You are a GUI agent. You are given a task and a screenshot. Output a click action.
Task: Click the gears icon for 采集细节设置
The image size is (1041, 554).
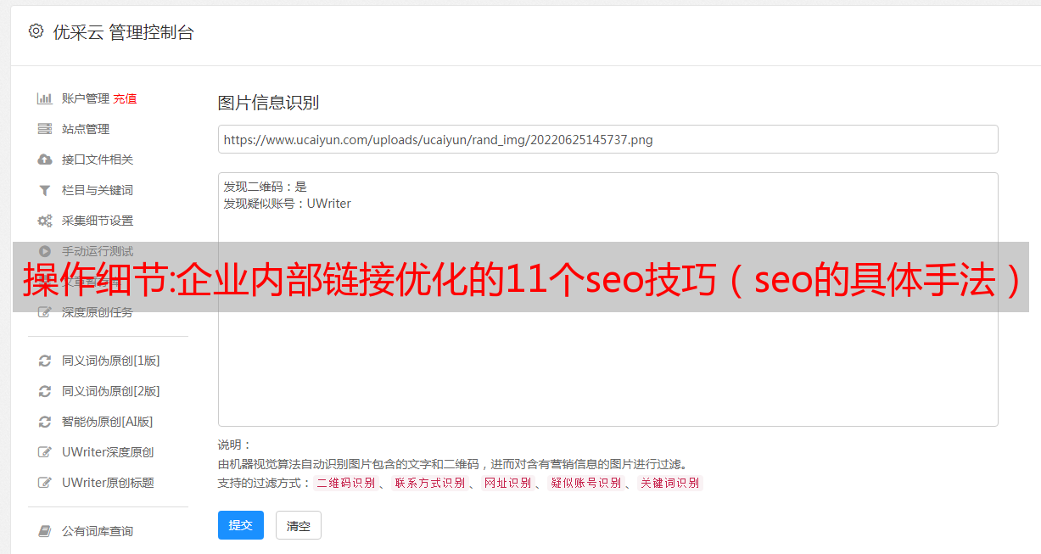point(45,221)
